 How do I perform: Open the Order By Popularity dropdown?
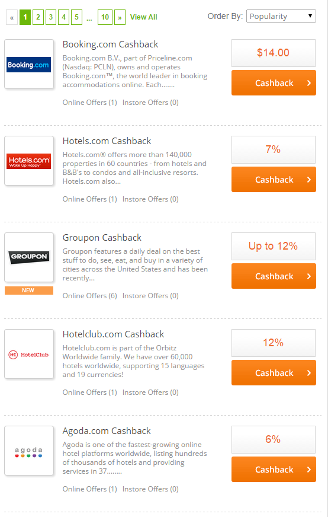tap(281, 16)
